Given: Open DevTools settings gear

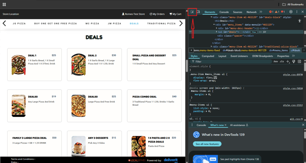Looking at the screenshot, I should tap(291, 12).
